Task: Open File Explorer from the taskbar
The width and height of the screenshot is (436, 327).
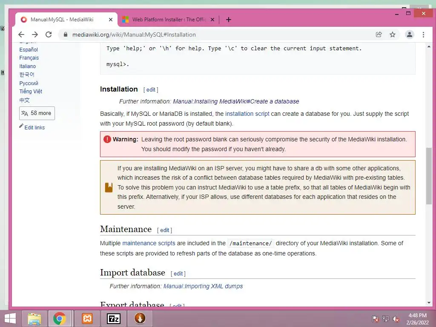Action: (34, 318)
